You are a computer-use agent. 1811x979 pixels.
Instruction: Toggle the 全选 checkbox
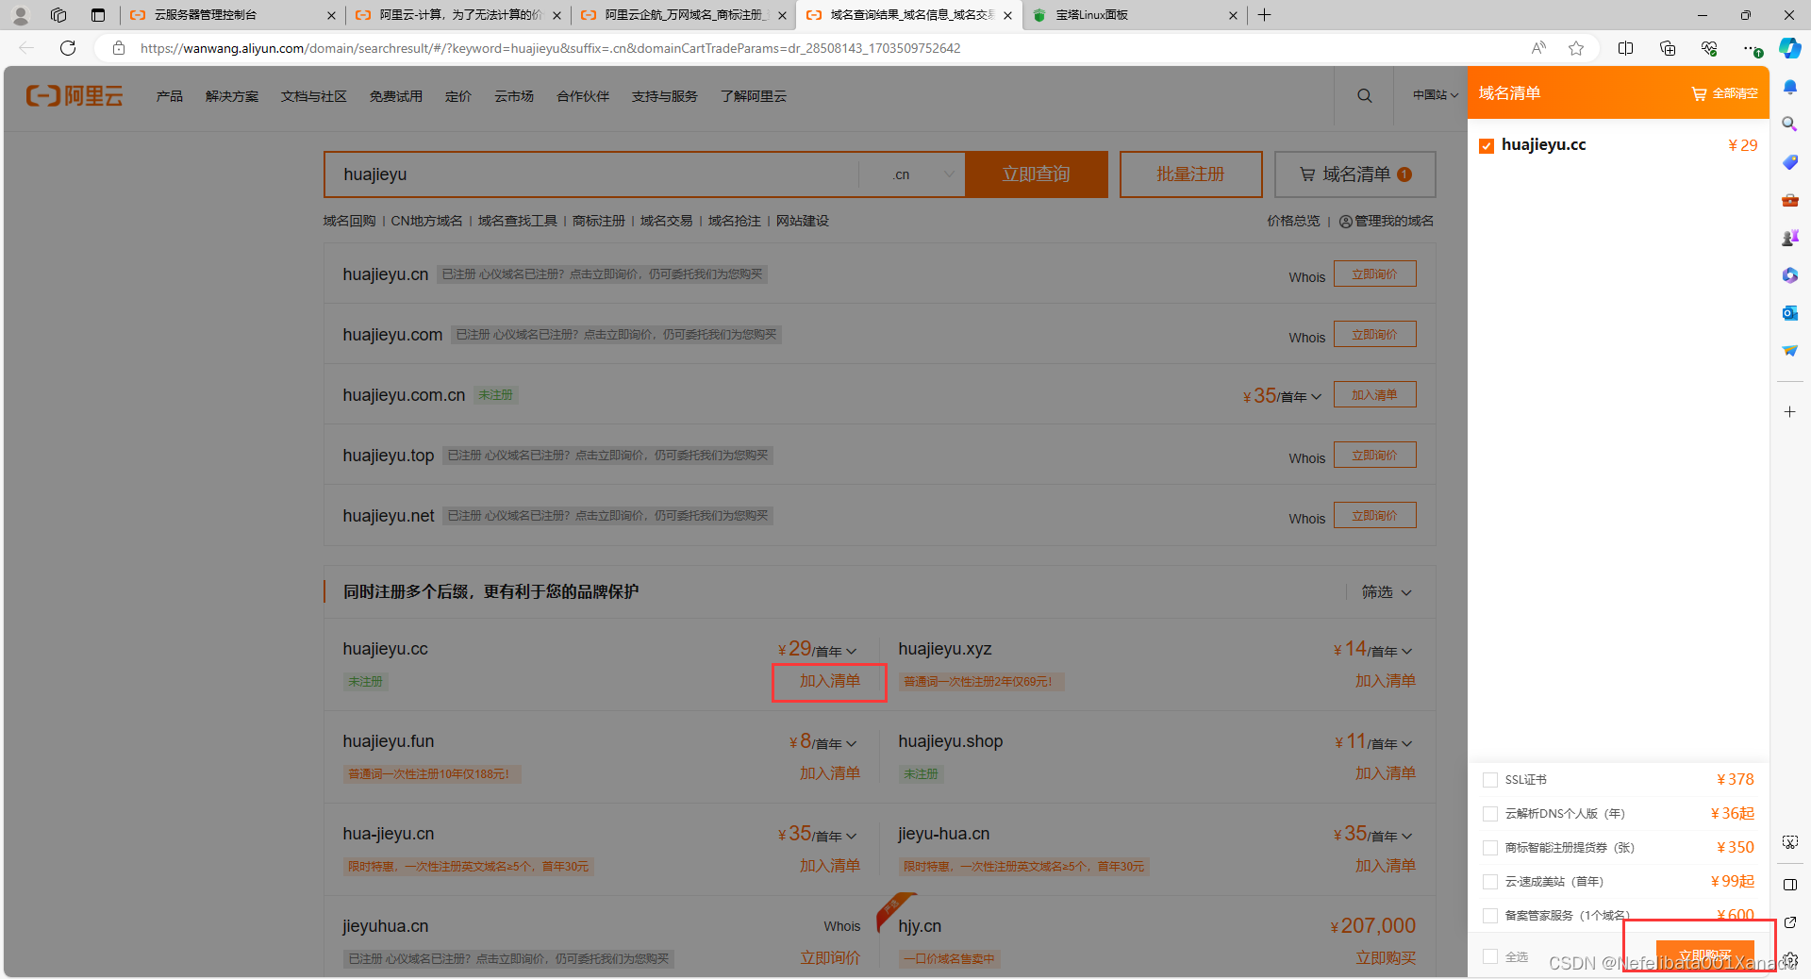click(1490, 956)
